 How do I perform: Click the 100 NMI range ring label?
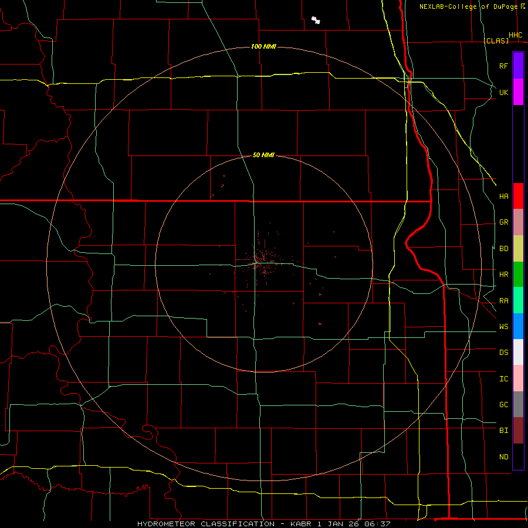pyautogui.click(x=263, y=46)
